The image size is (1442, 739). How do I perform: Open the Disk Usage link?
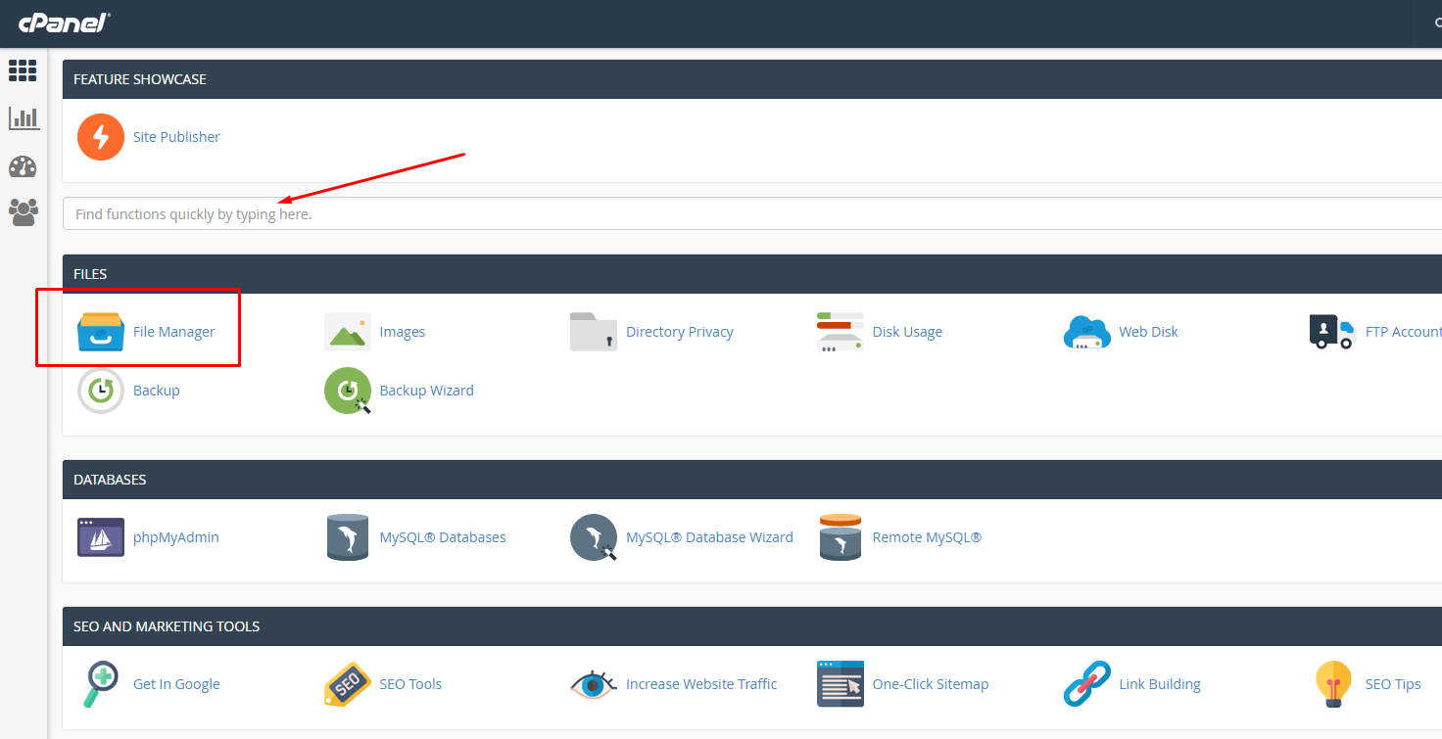coord(907,332)
